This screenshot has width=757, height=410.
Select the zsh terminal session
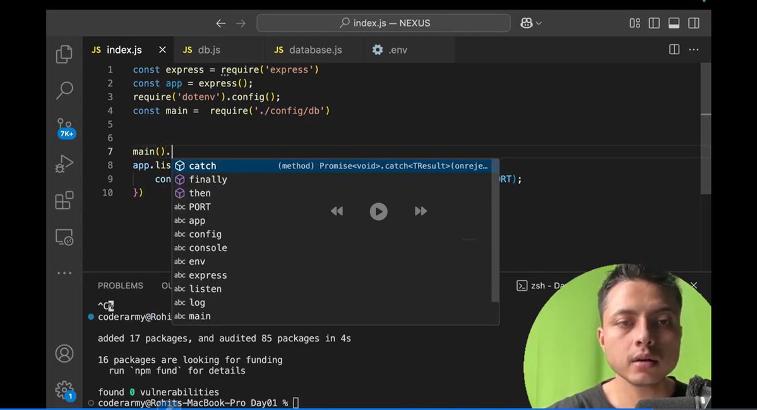[x=540, y=286]
